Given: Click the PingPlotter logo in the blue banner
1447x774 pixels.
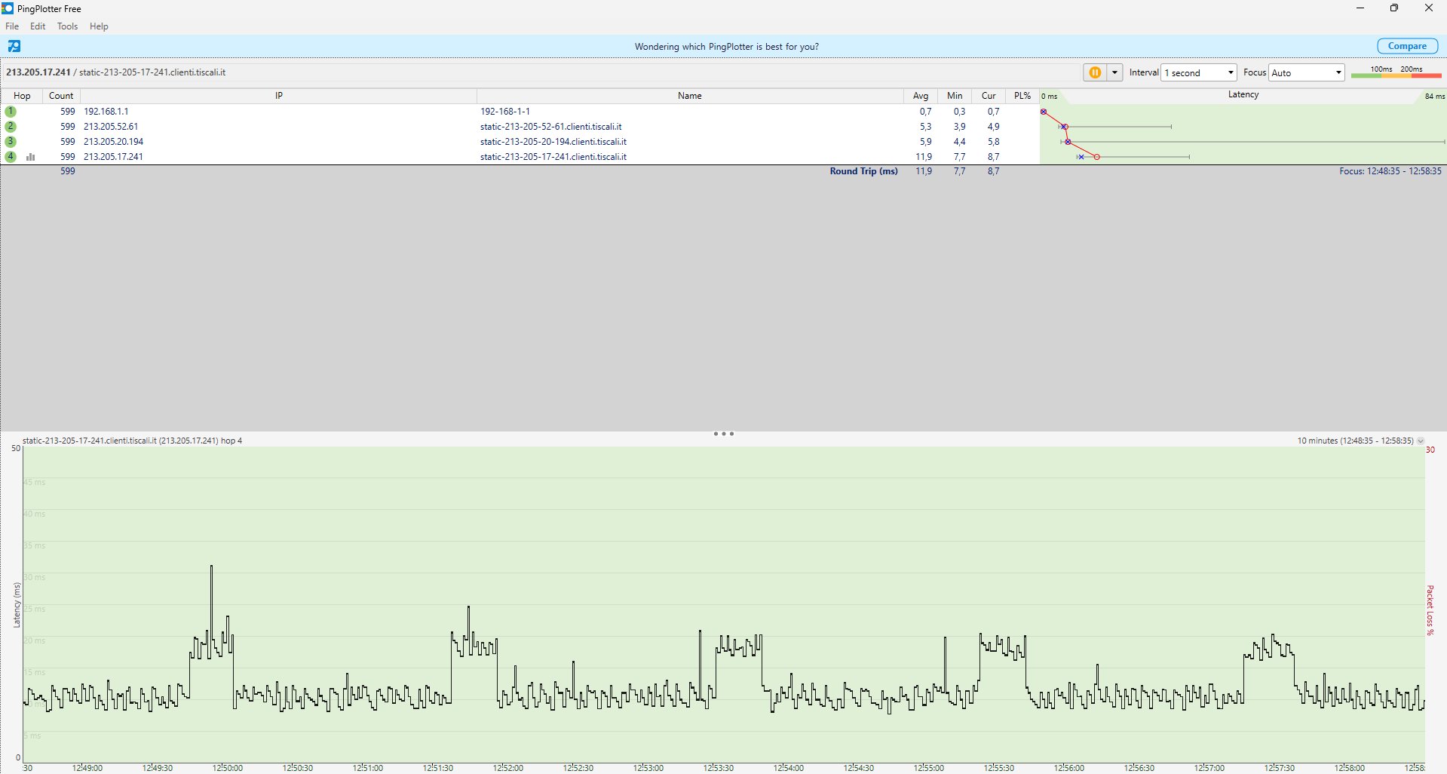Looking at the screenshot, I should pyautogui.click(x=14, y=46).
